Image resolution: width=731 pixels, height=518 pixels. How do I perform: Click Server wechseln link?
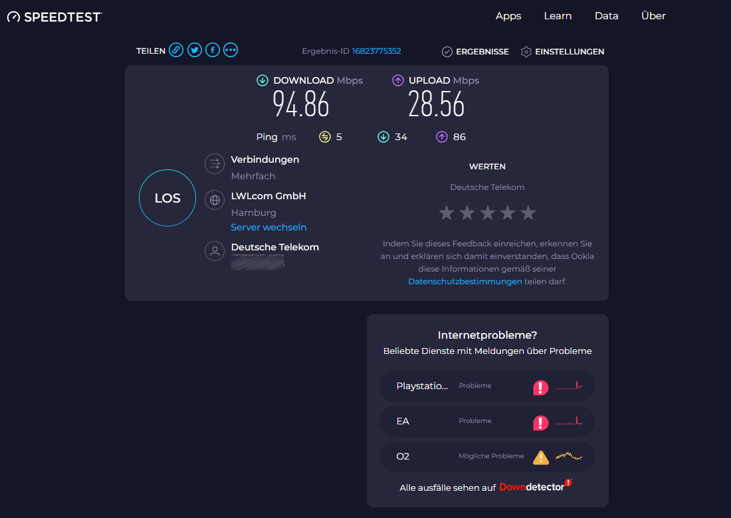pyautogui.click(x=268, y=227)
